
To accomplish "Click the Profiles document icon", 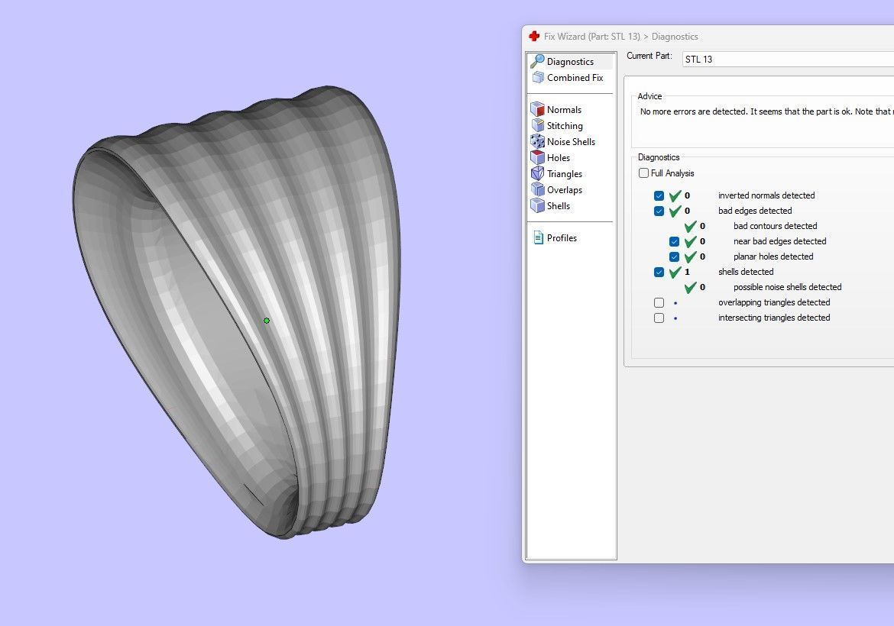I will click(538, 237).
